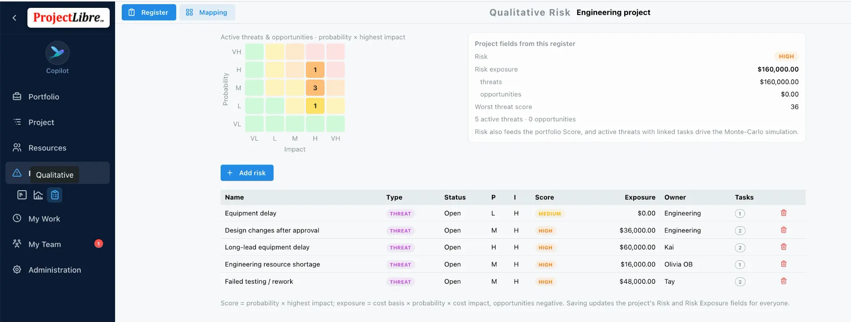Open the My Team page
The height and width of the screenshot is (322, 851).
tap(44, 245)
